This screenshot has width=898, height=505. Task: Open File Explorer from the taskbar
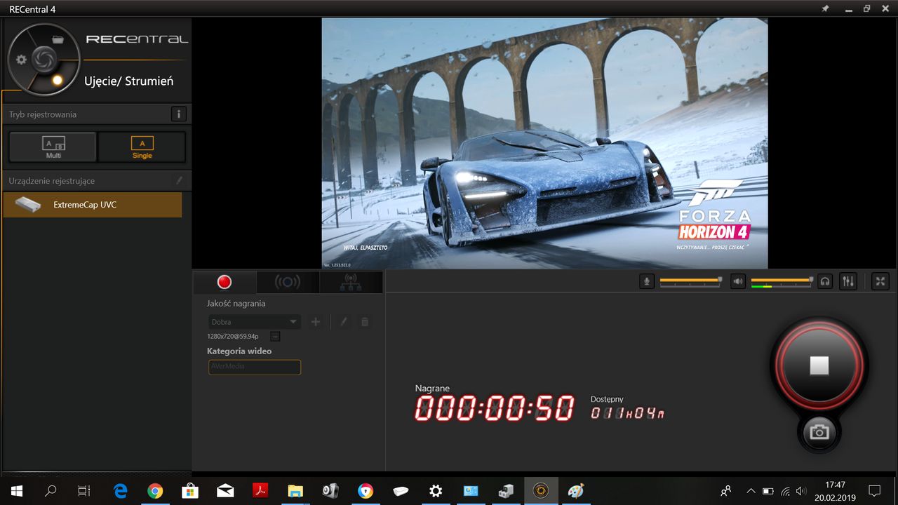click(295, 491)
